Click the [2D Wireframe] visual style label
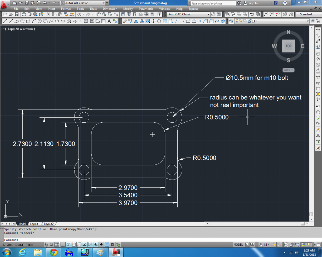This screenshot has width=322, height=257. (x=25, y=29)
